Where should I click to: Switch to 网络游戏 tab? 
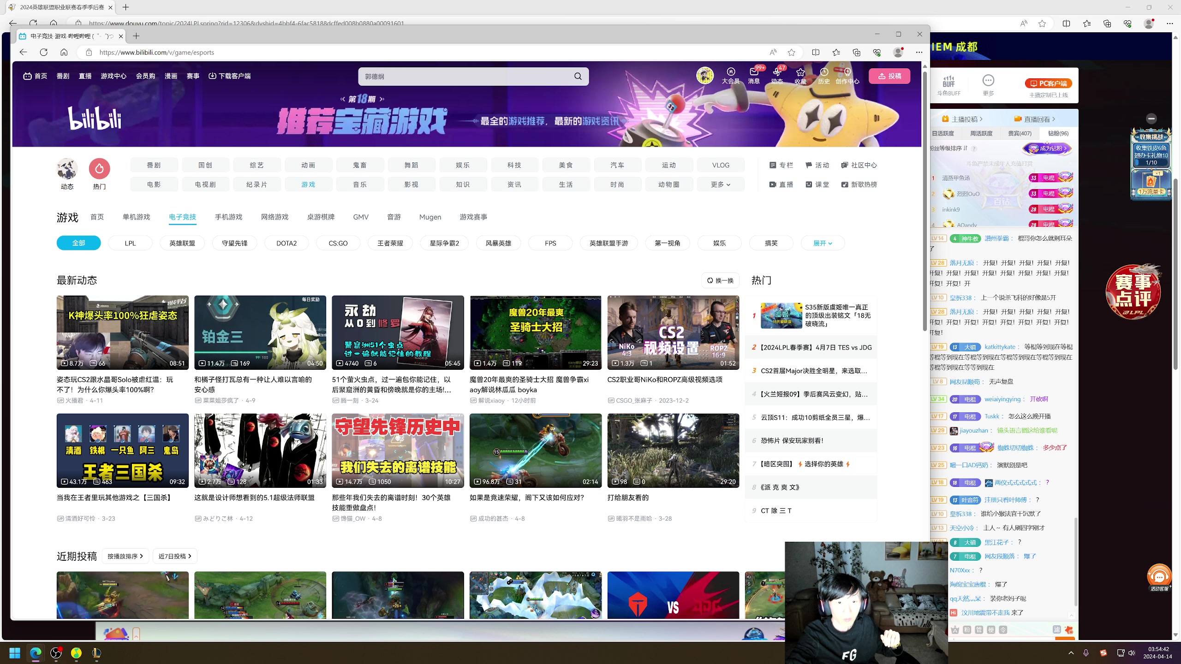coord(274,217)
